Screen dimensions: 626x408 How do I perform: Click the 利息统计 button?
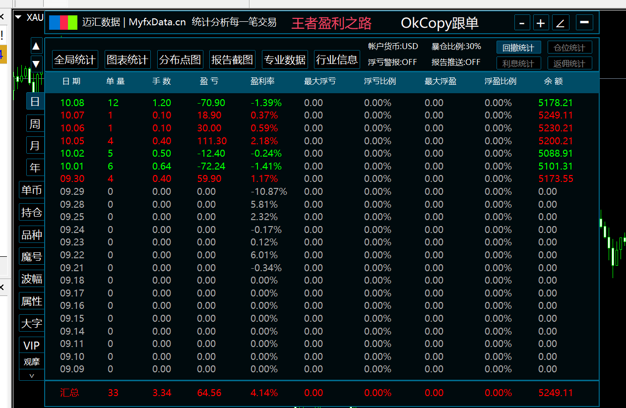[518, 63]
